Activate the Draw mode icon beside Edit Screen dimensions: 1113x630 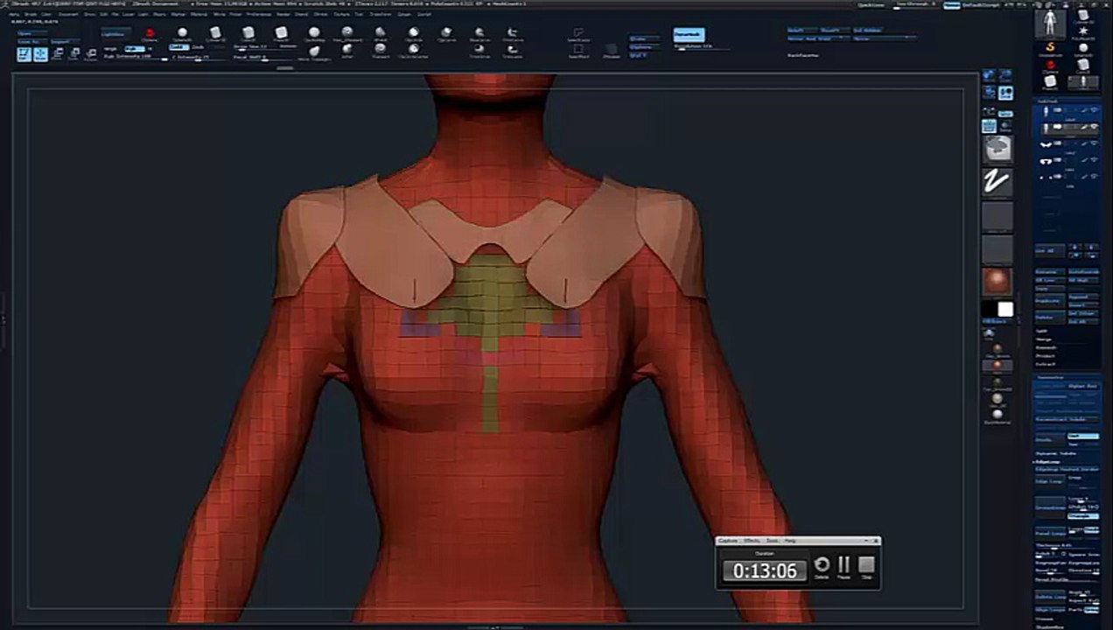click(x=41, y=54)
